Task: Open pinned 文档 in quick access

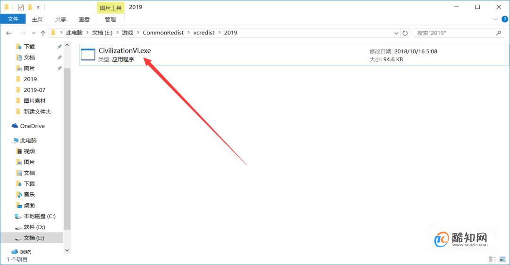Action: (29, 58)
